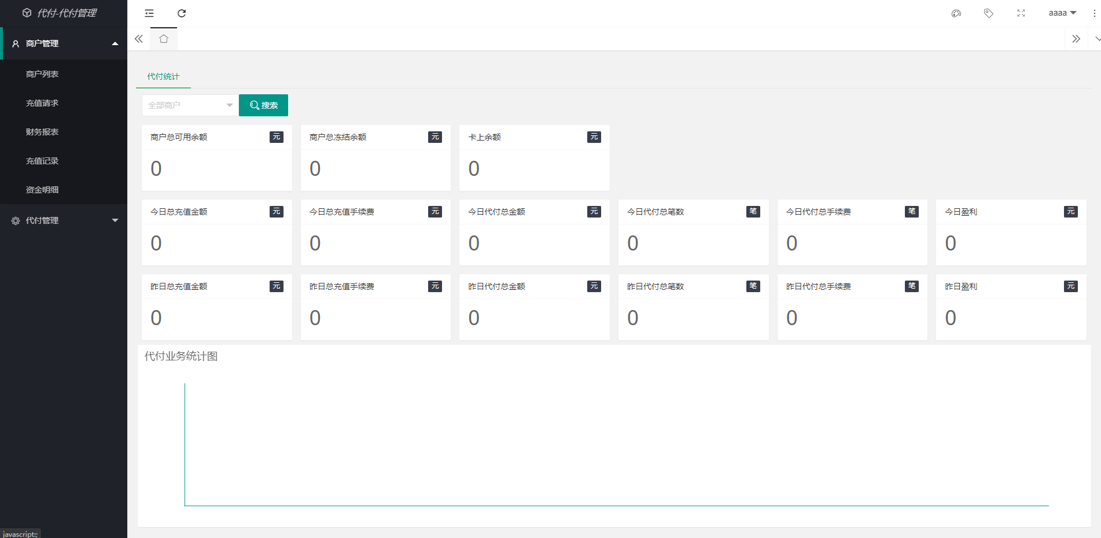
Task: Open the vertical more options icon
Action: click(1095, 13)
